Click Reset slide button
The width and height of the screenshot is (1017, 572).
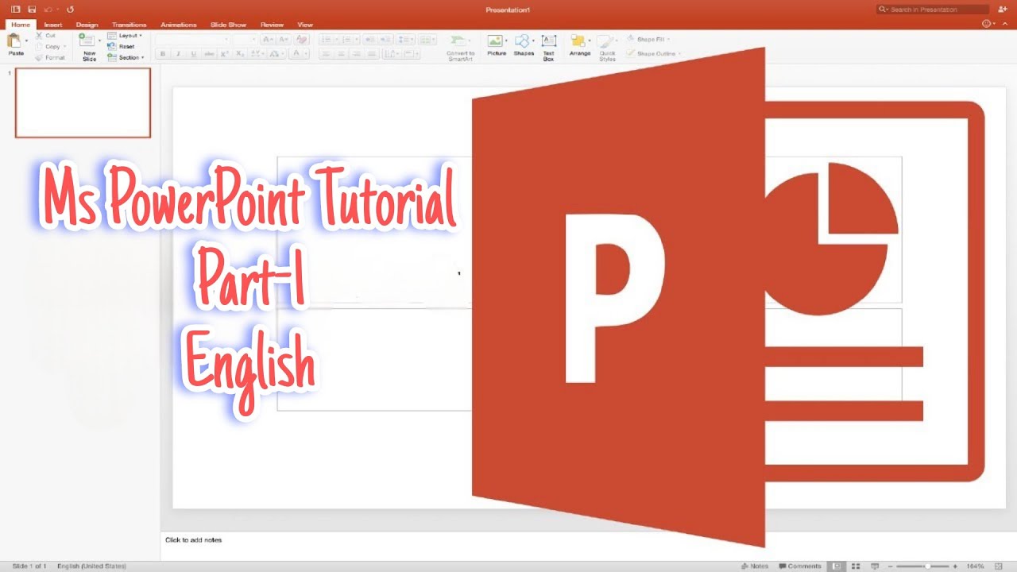coord(122,46)
